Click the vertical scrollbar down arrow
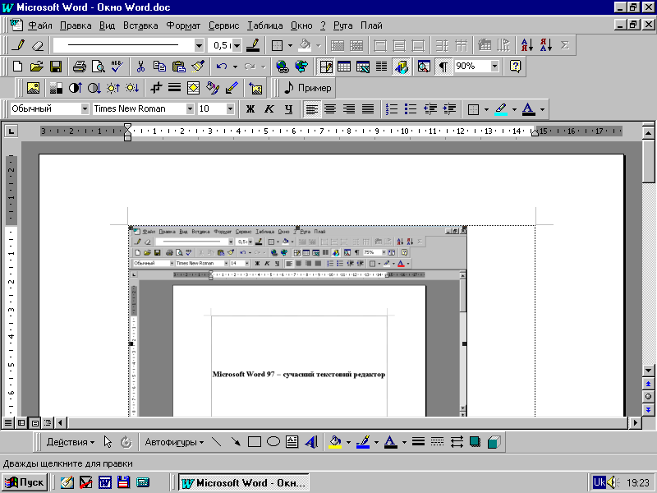657x493 pixels. click(648, 371)
